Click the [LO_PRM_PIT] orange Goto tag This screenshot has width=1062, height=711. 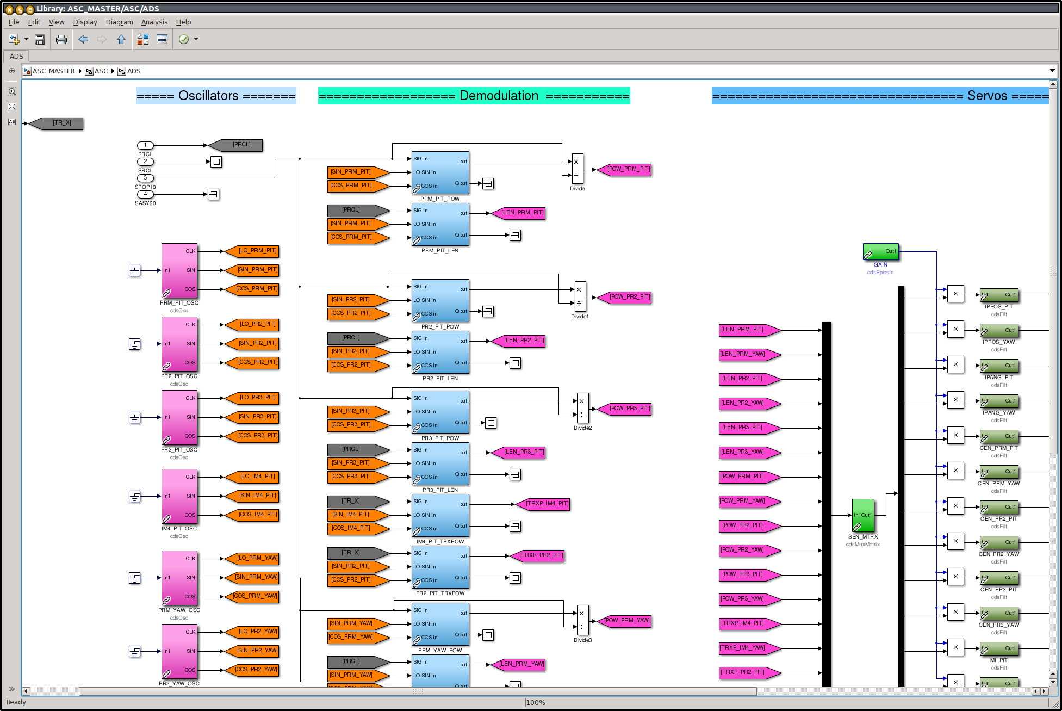(251, 251)
